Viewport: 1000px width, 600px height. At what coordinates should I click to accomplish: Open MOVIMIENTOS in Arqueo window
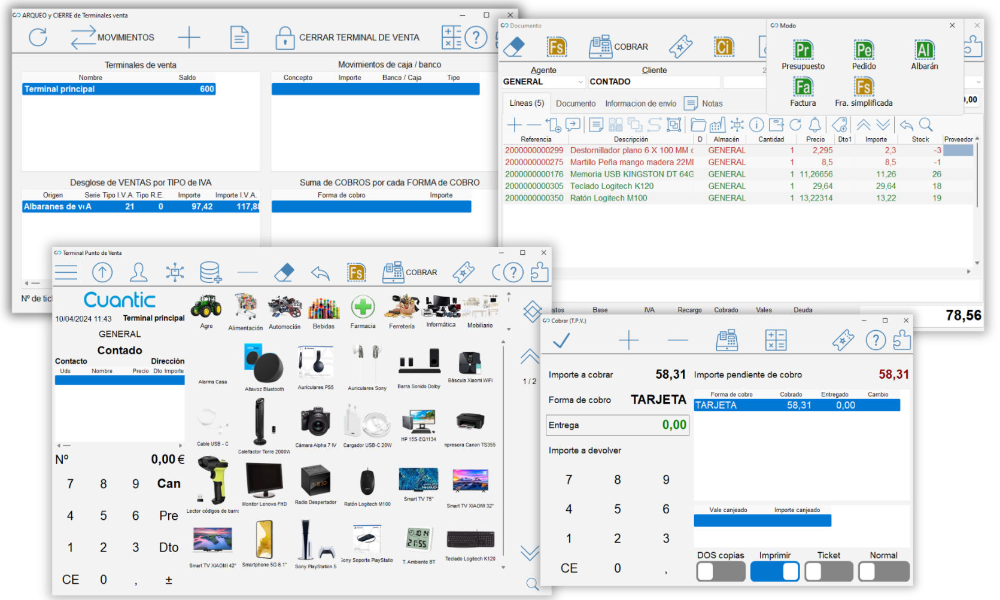coord(113,37)
